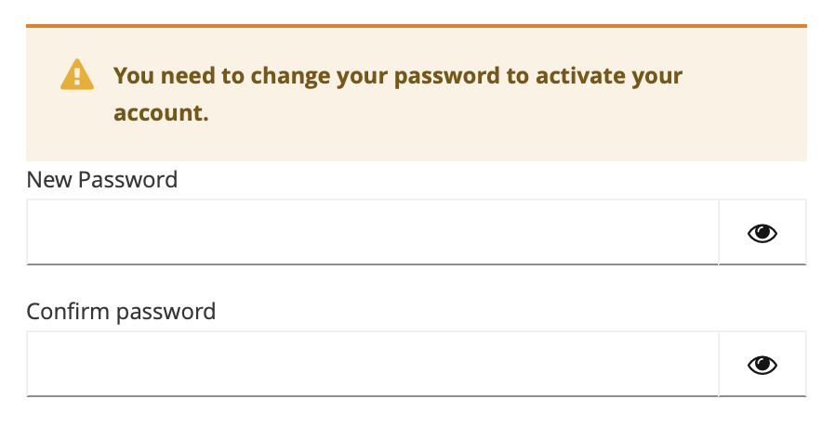Viewport: 835px width, 425px height.
Task: Click the eye icon beside New Password
Action: click(762, 233)
